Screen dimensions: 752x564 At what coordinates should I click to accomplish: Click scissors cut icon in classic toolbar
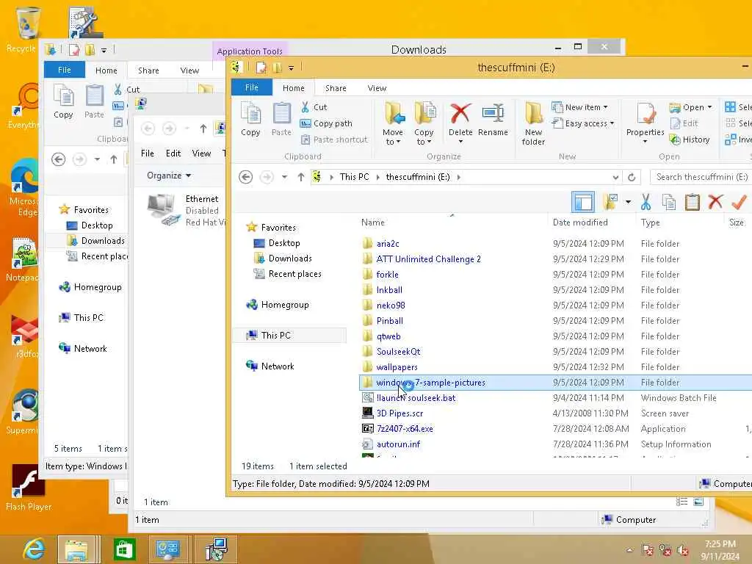pyautogui.click(x=646, y=202)
